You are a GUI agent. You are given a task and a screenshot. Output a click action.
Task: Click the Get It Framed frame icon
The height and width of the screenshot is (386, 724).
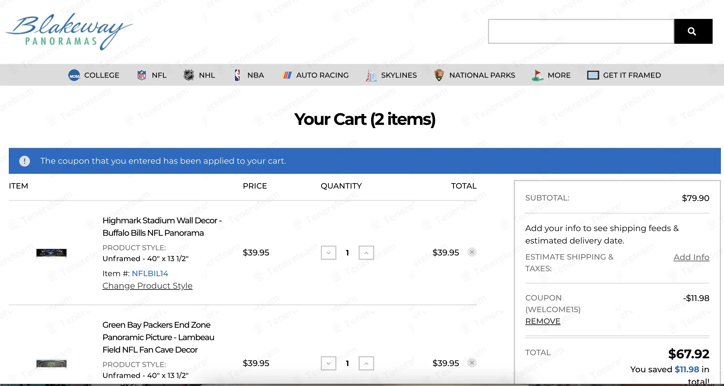click(593, 75)
